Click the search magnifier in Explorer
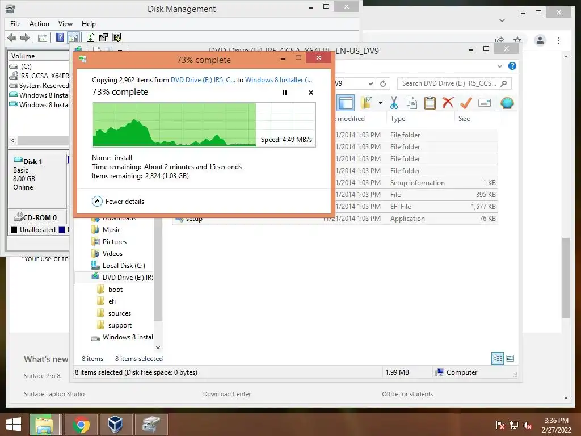Image resolution: width=581 pixels, height=436 pixels. tap(504, 83)
